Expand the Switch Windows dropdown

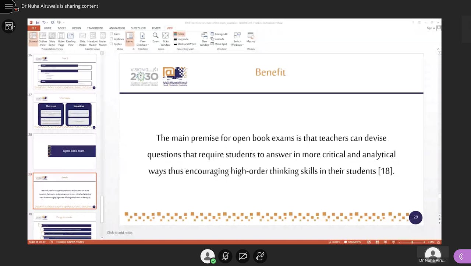pos(237,38)
